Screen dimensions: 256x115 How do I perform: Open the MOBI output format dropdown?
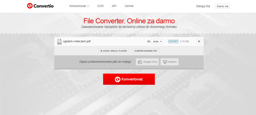pyautogui.click(x=157, y=42)
